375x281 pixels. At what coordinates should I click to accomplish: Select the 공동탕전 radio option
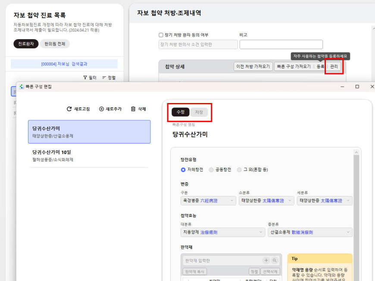point(211,170)
